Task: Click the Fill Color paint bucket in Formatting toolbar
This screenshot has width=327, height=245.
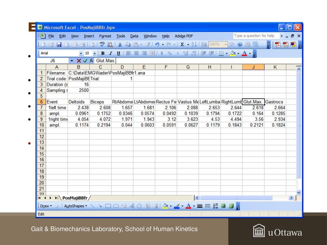Action: click(233, 53)
